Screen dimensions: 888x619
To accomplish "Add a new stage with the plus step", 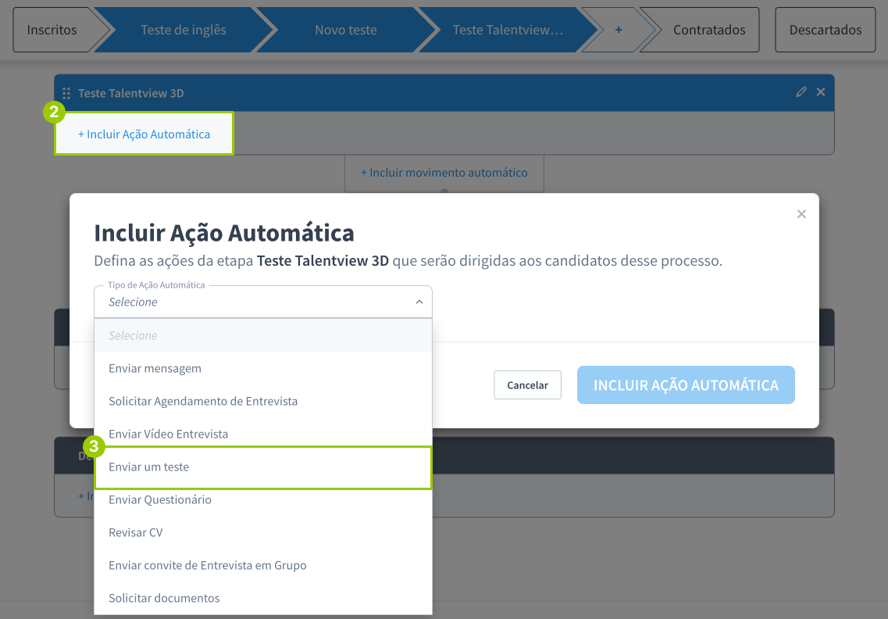I will click(618, 30).
